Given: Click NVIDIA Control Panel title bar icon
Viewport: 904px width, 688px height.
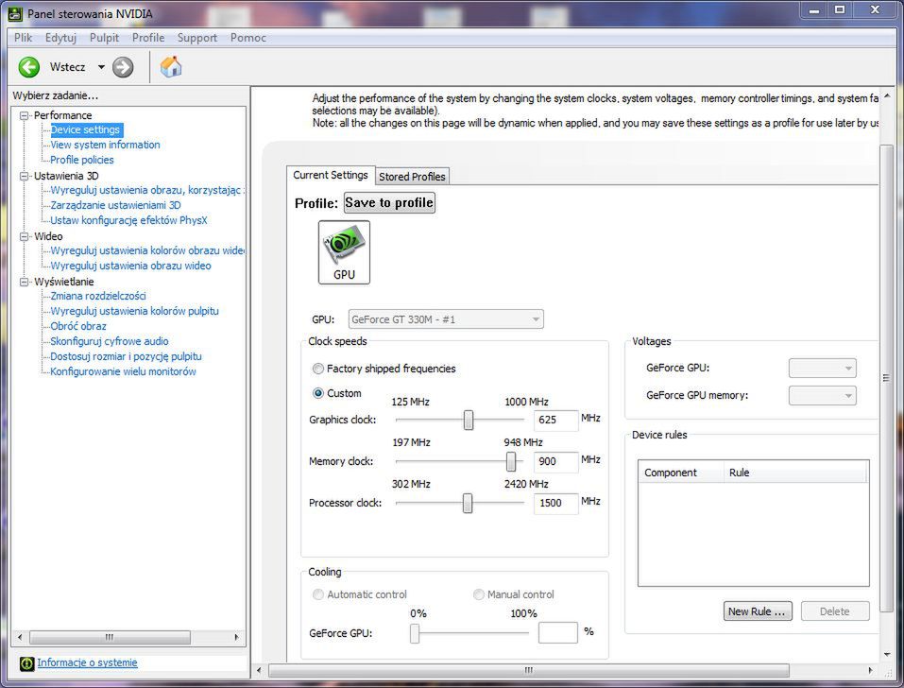Looking at the screenshot, I should (x=15, y=13).
